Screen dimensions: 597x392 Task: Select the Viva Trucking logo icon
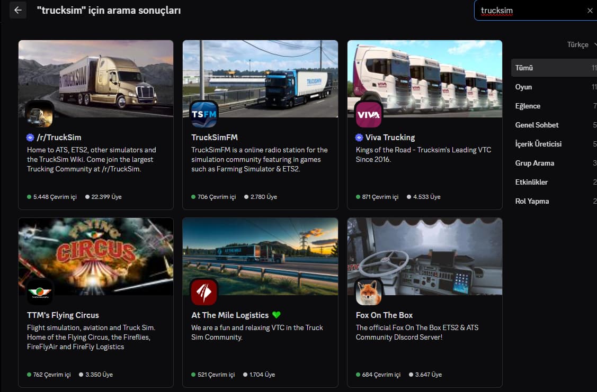tap(369, 114)
